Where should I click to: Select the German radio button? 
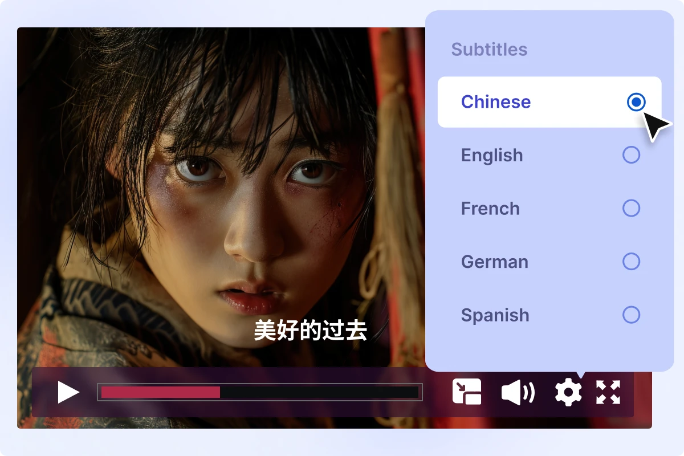click(631, 262)
